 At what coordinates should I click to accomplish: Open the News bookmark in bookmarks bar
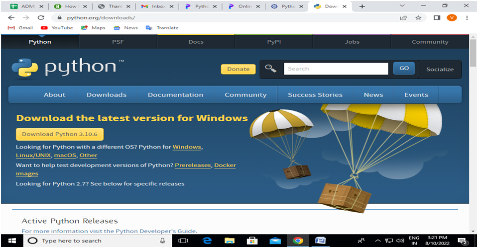[125, 28]
